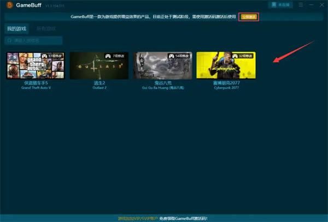Click the GameBuff logo icon

9,5
